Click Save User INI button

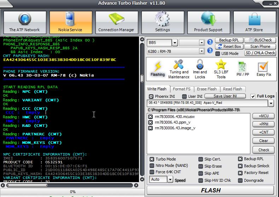tap(225, 96)
